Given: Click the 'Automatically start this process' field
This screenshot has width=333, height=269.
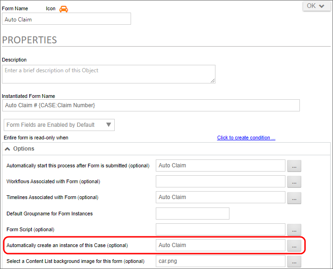Looking at the screenshot, I should click(220, 166).
